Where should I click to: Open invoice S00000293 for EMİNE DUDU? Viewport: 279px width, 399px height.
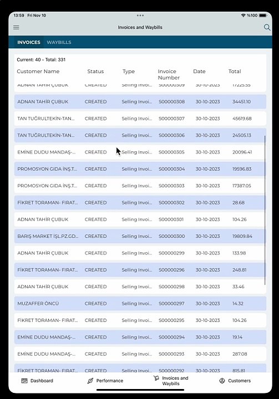pyautogui.click(x=140, y=354)
